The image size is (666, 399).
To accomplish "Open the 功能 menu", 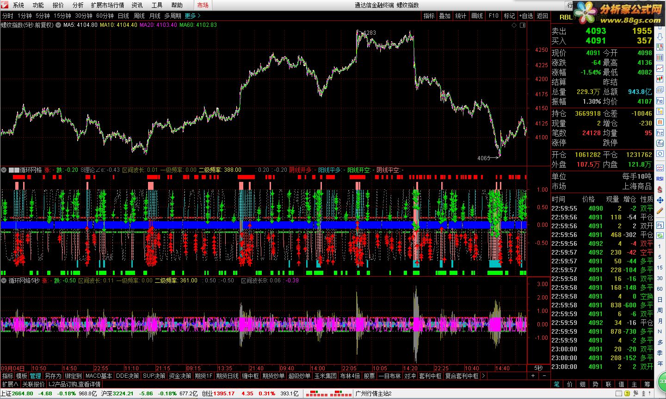I will click(38, 5).
